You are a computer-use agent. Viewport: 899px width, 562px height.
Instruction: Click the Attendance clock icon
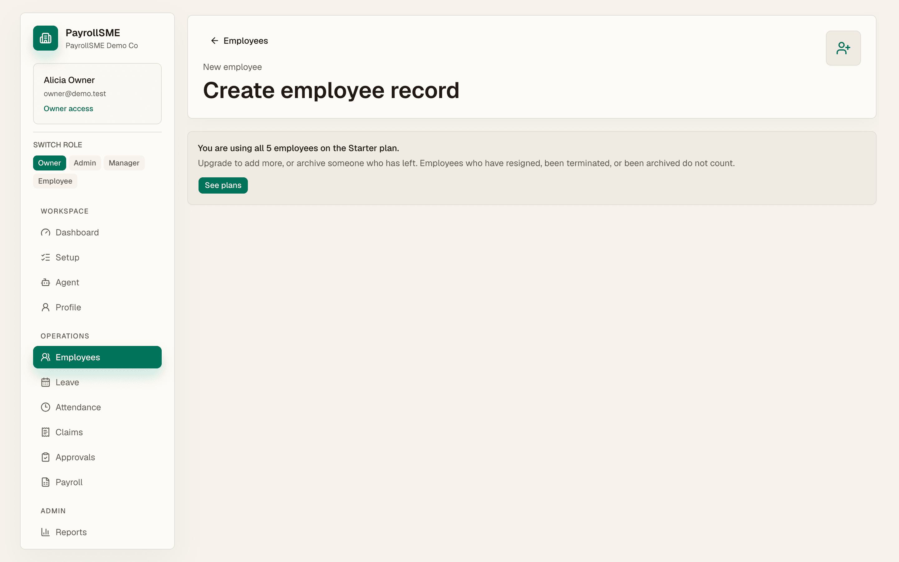[45, 407]
